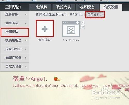Delete I will love module via X icon
This screenshot has width=129, height=105.
83,27
